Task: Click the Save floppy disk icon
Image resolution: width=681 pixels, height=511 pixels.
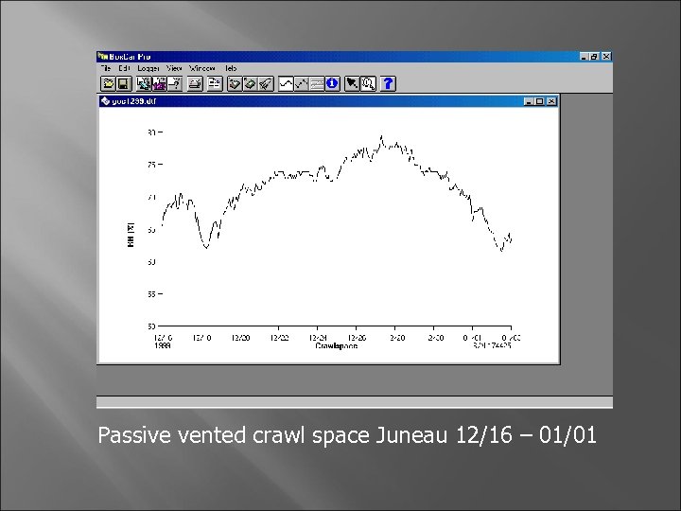Action: (x=123, y=83)
